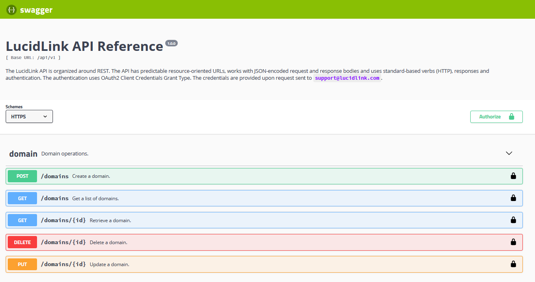
Task: Click lock icon on DELETE /domains/{id} row
Action: point(513,242)
